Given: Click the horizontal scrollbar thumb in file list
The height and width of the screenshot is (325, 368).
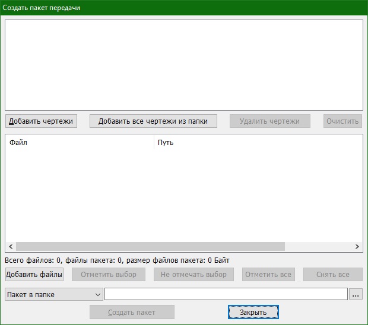Looking at the screenshot, I should coord(150,246).
